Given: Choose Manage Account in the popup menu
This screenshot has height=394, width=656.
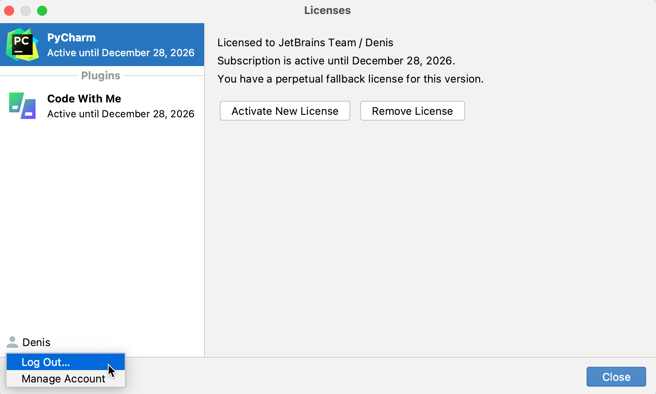Looking at the screenshot, I should coord(66,379).
